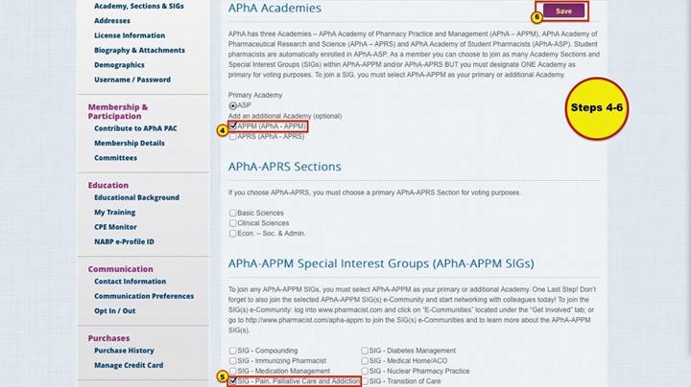Select the ASP primary academy radio button
Screen dimensions: 691x387
232,106
